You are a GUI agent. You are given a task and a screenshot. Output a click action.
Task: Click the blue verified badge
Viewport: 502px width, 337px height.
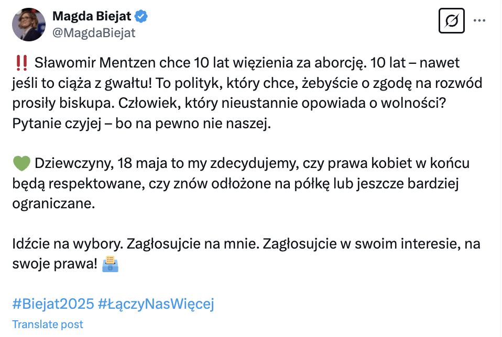point(141,16)
